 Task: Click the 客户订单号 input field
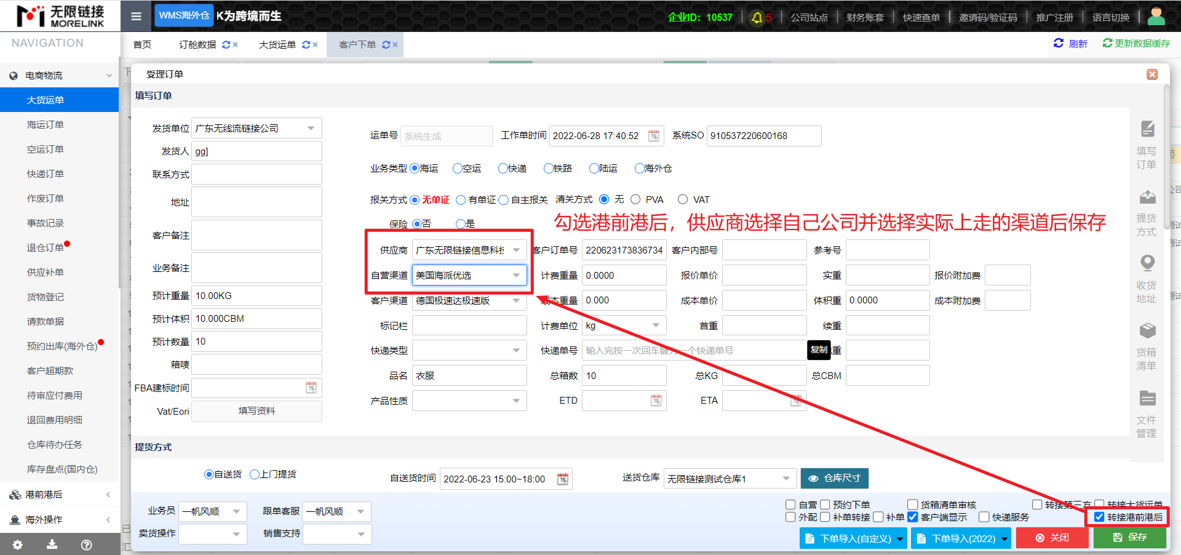[x=624, y=250]
